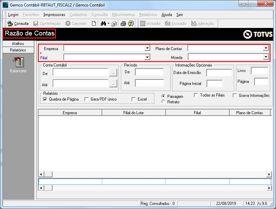Open the arrow beside the binoculars

[108, 24]
